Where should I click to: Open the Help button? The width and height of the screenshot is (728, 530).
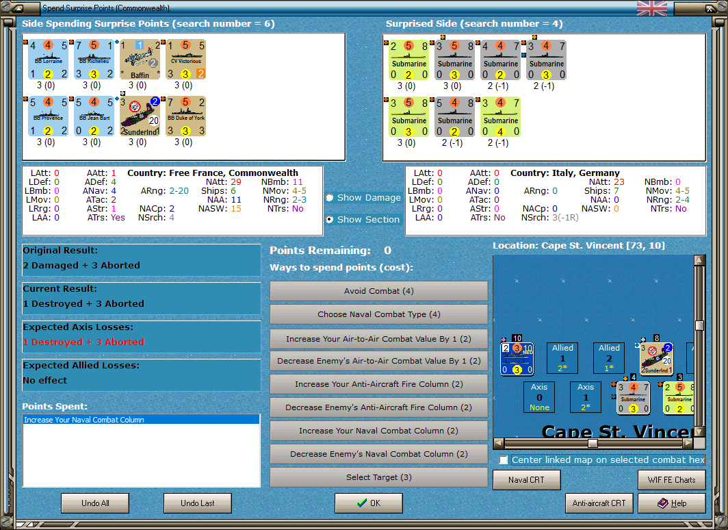pos(672,503)
